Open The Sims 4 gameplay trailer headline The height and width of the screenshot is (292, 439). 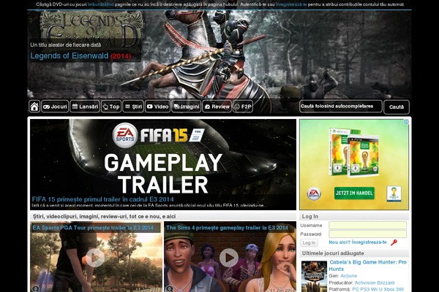[227, 228]
